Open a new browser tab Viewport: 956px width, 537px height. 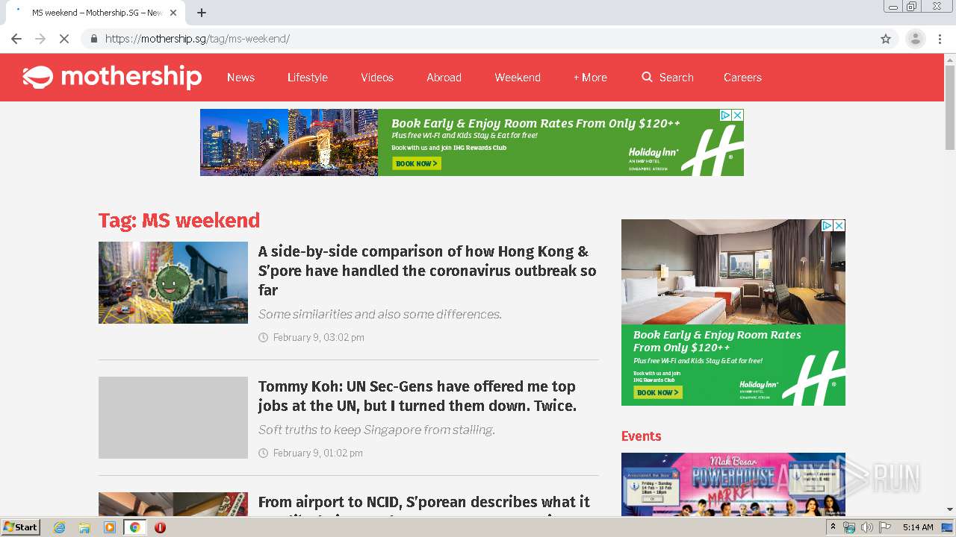[202, 13]
